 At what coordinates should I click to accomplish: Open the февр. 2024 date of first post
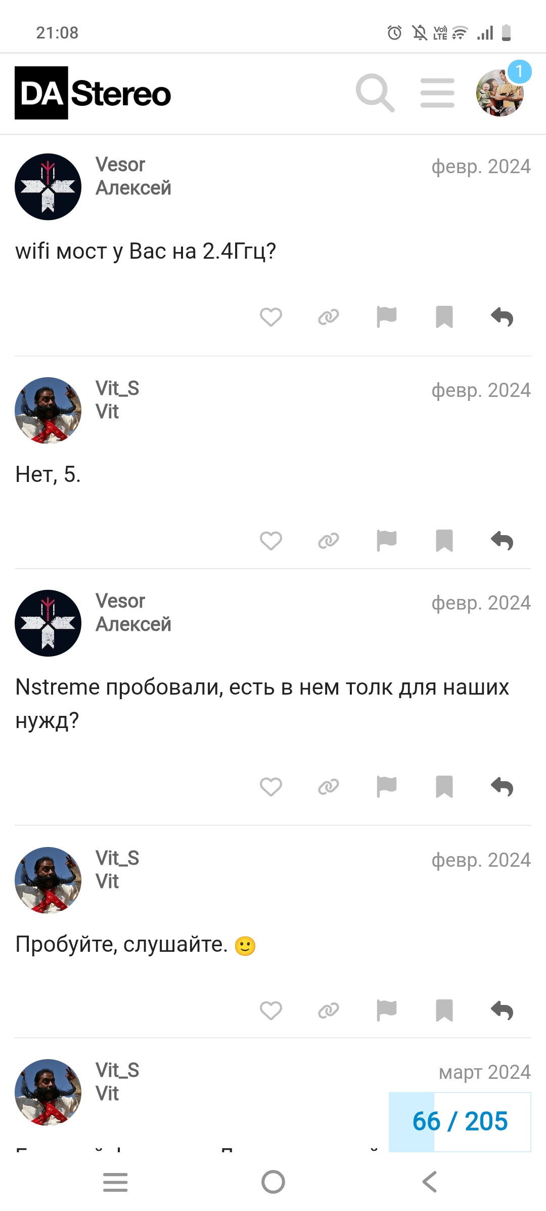pos(481,167)
